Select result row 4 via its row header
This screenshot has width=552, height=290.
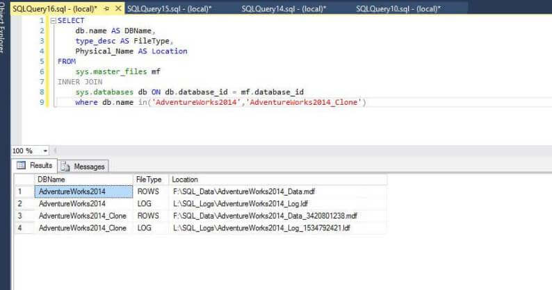point(24,228)
